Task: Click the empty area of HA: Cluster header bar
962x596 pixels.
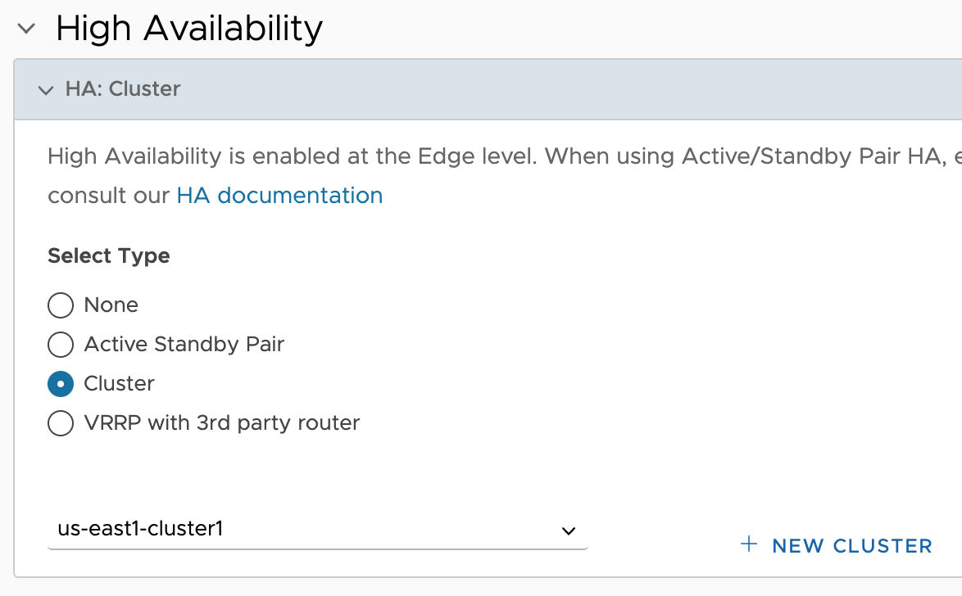Action: click(x=570, y=89)
